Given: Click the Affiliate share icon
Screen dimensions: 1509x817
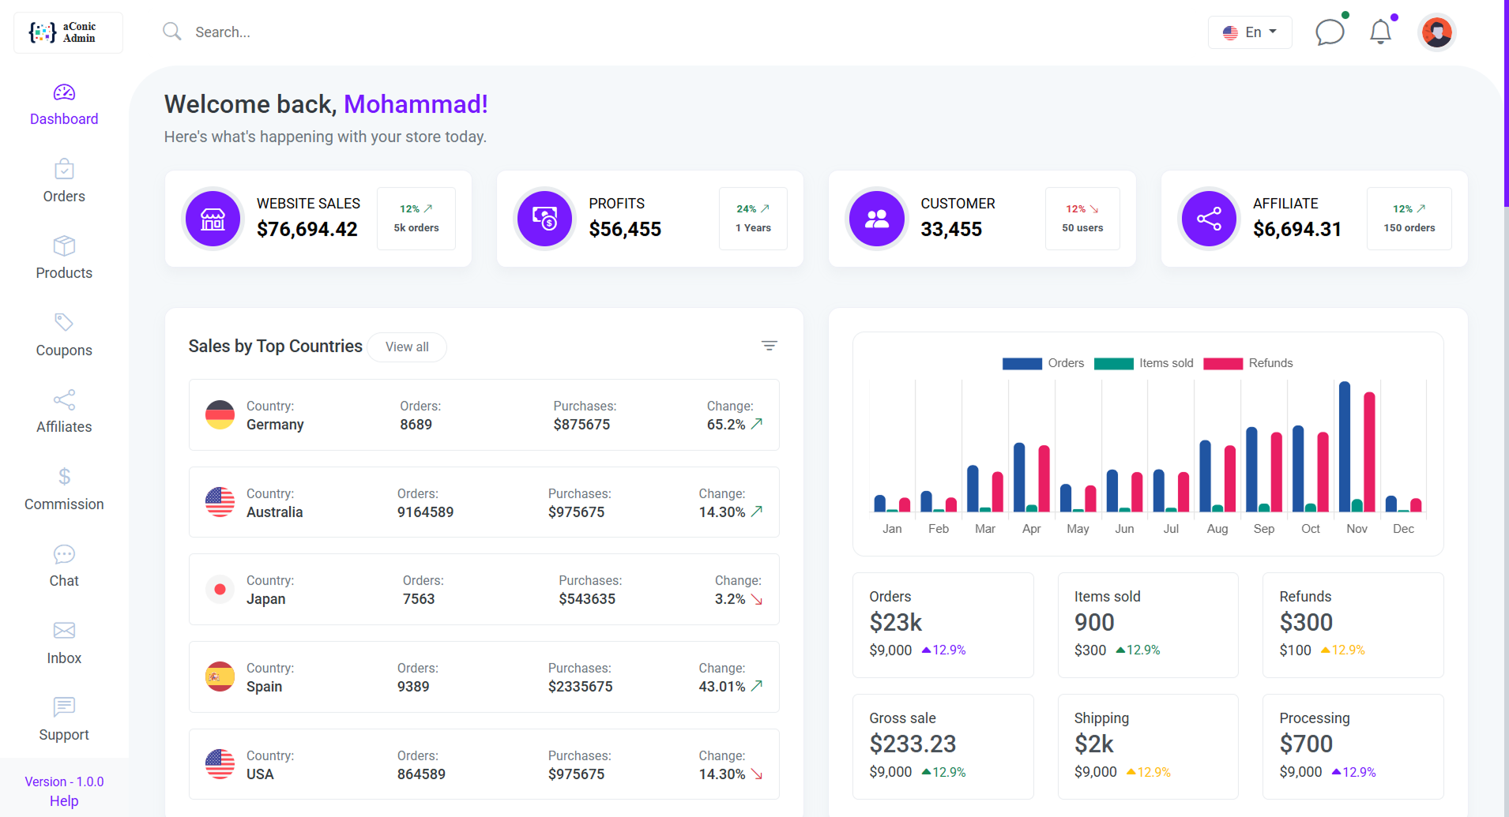Looking at the screenshot, I should [1209, 219].
